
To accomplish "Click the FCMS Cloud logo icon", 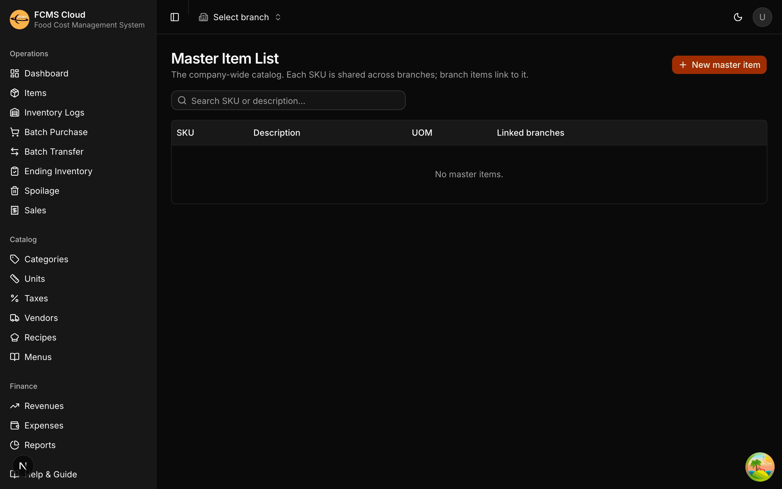I will tap(19, 19).
